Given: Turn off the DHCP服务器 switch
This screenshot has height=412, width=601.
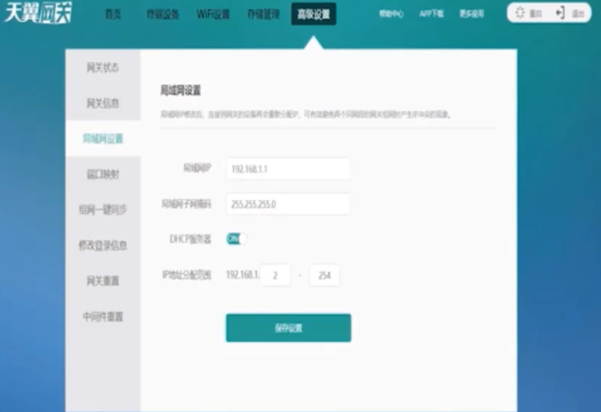Looking at the screenshot, I should 237,239.
